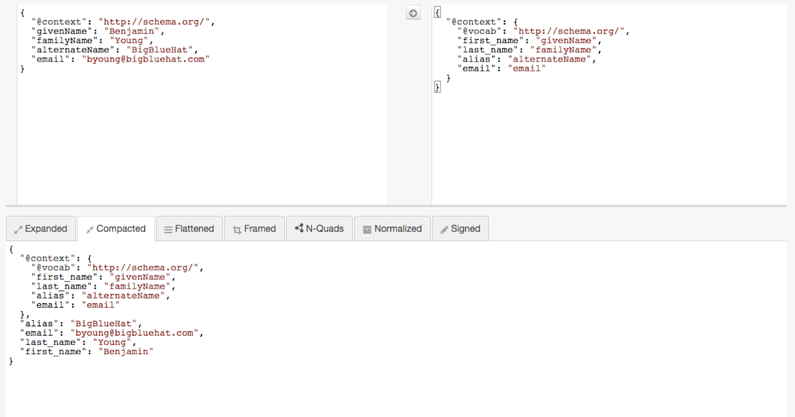Collapse the context object using the opening brace marker
The height and width of the screenshot is (417, 795).
tap(437, 12)
